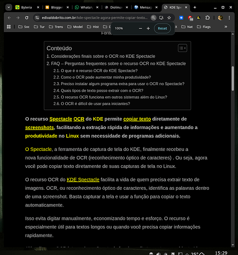Open 'Preciso instalar algum programa extra' entry

point(119,84)
